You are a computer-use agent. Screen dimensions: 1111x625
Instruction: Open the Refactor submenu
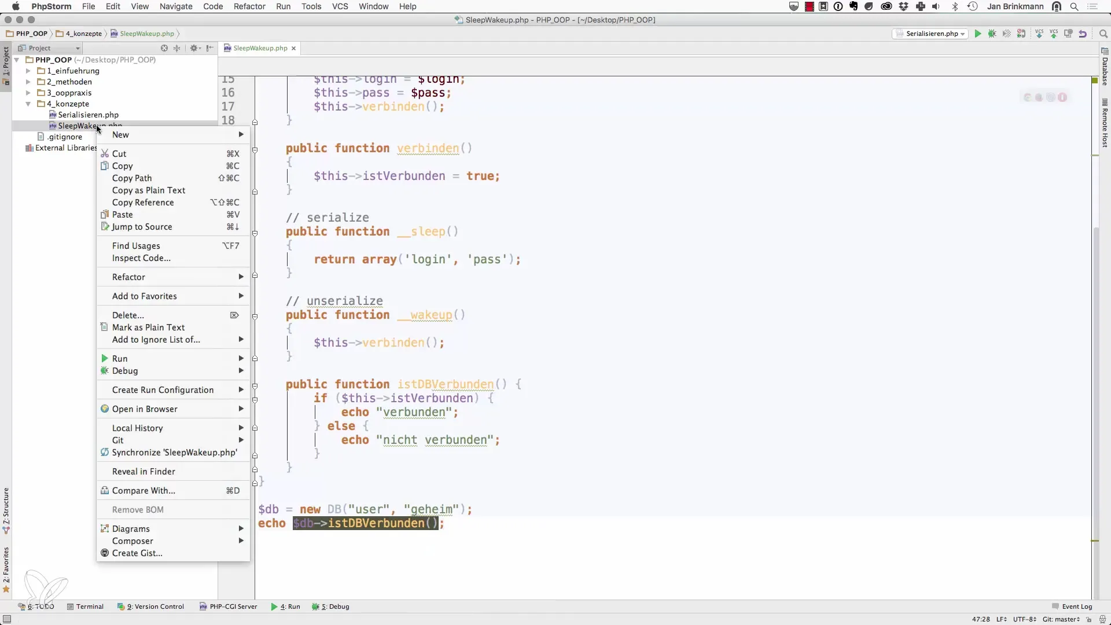pyautogui.click(x=173, y=277)
